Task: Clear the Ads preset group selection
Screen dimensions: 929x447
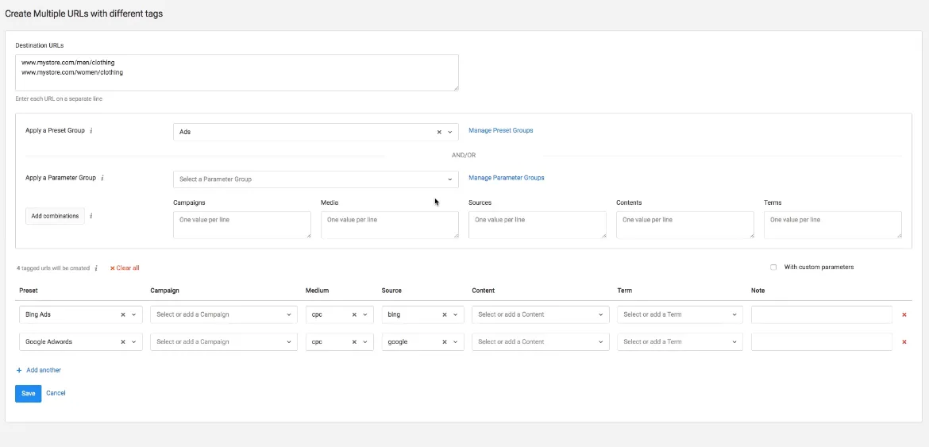Action: tap(439, 132)
